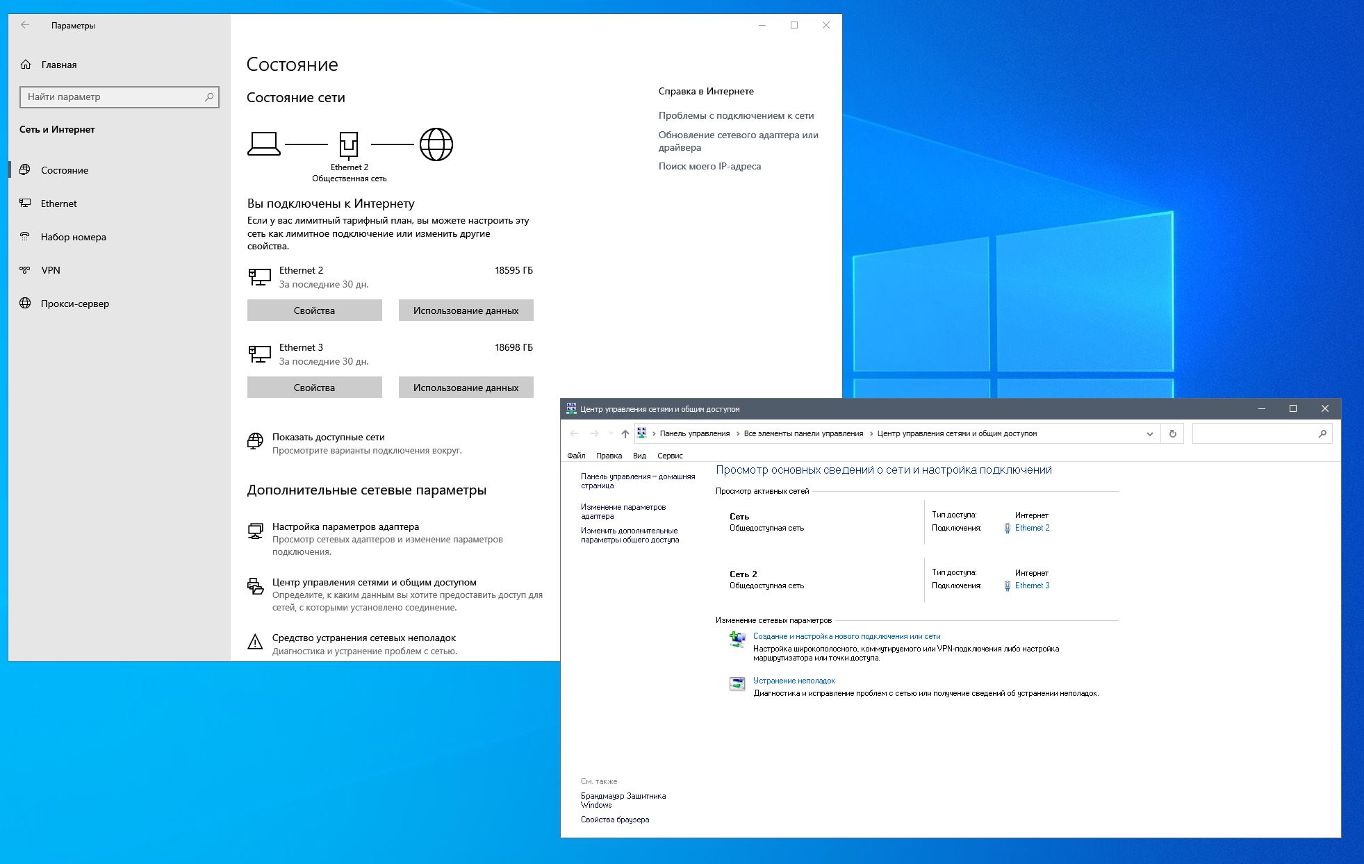1364x864 pixels.
Task: Click the Набор номера dial-up icon
Action: (x=26, y=237)
